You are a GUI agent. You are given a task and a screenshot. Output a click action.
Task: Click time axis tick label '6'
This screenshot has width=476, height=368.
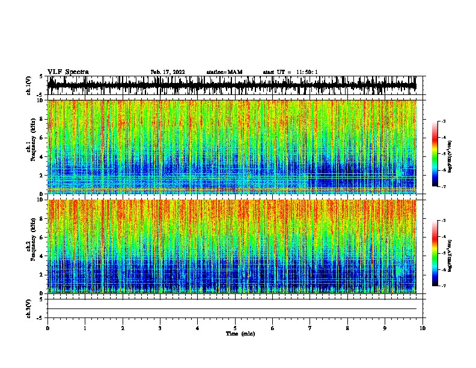coord(273,328)
